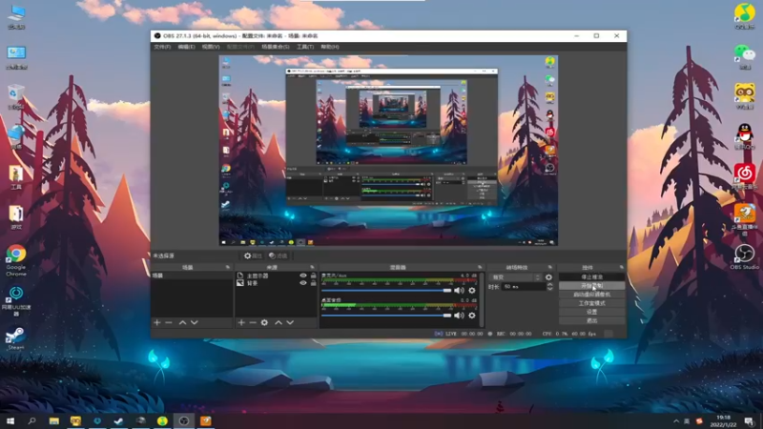The height and width of the screenshot is (429, 763).
Task: Open the 网易UU加速器 desktop shortcut
Action: click(x=16, y=300)
